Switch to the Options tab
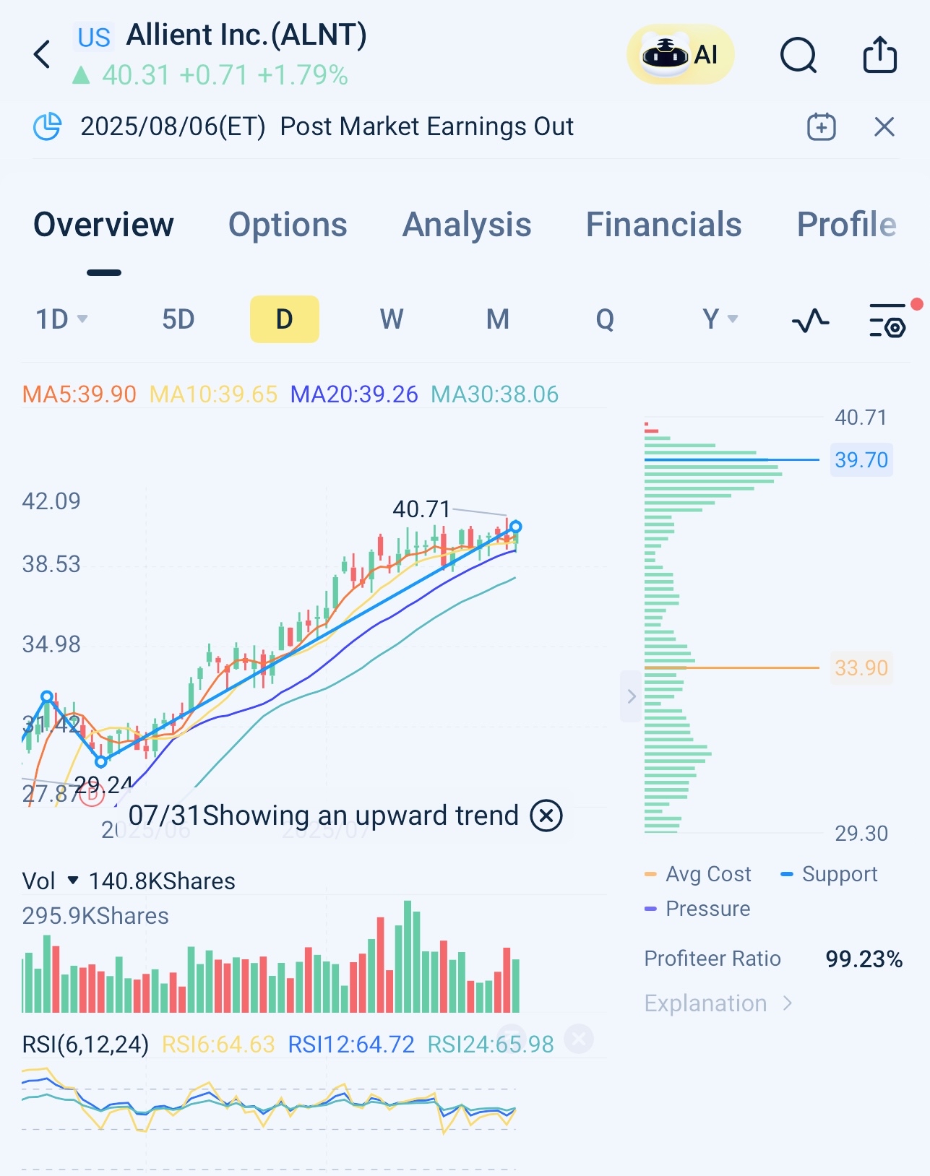This screenshot has width=930, height=1176. (x=288, y=225)
